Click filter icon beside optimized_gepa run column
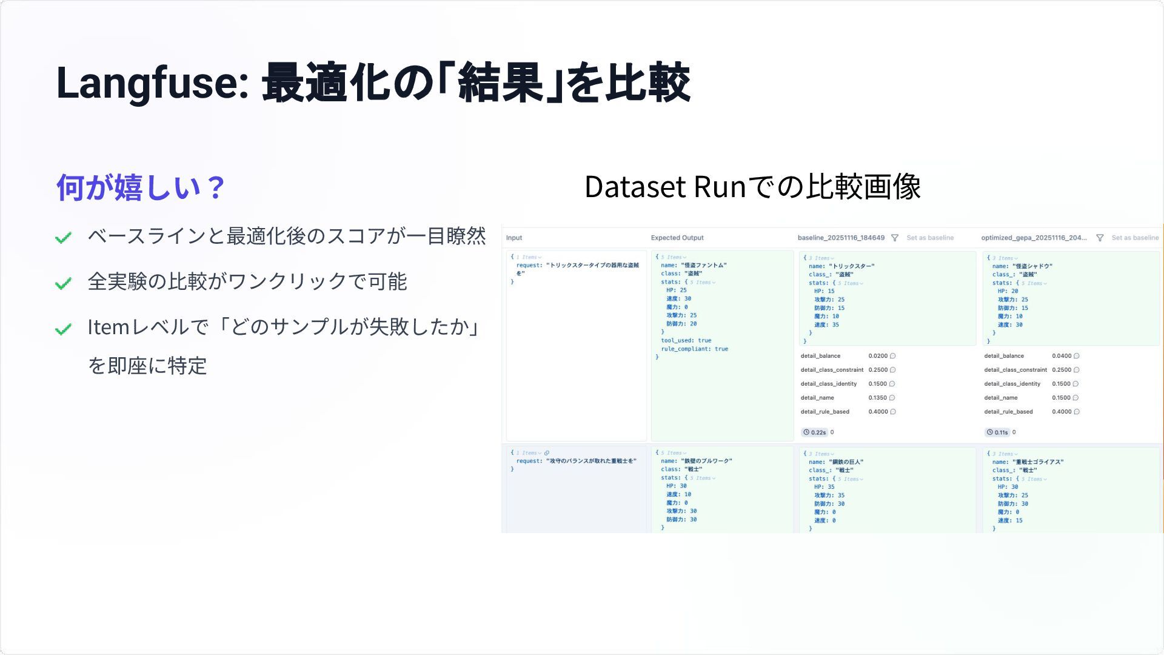This screenshot has height=655, width=1164. point(1100,238)
